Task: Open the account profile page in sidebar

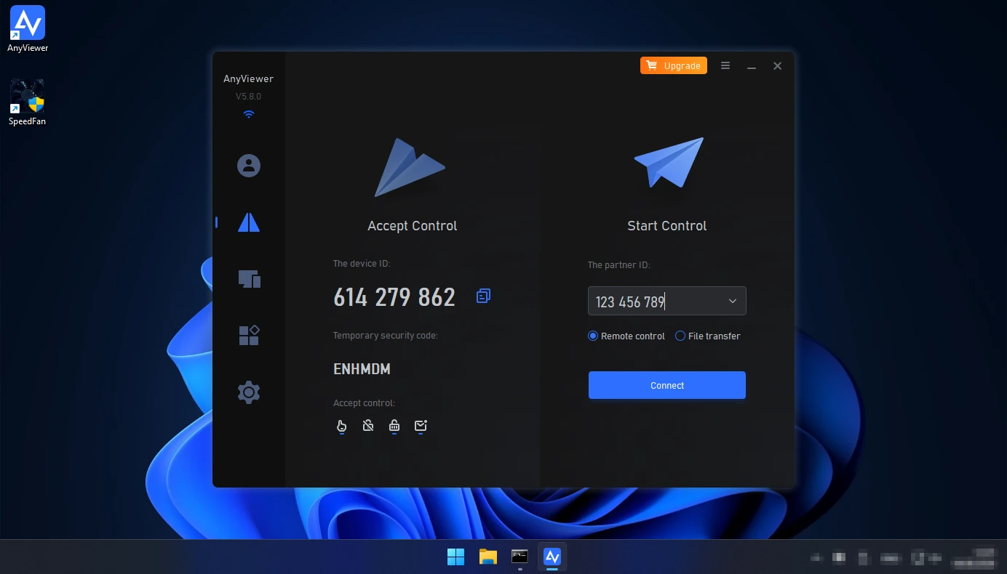Action: pyautogui.click(x=249, y=166)
